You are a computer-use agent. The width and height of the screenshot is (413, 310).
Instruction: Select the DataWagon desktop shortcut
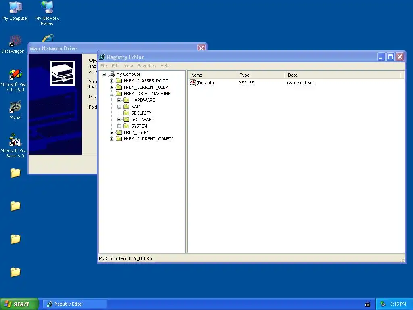[15, 44]
